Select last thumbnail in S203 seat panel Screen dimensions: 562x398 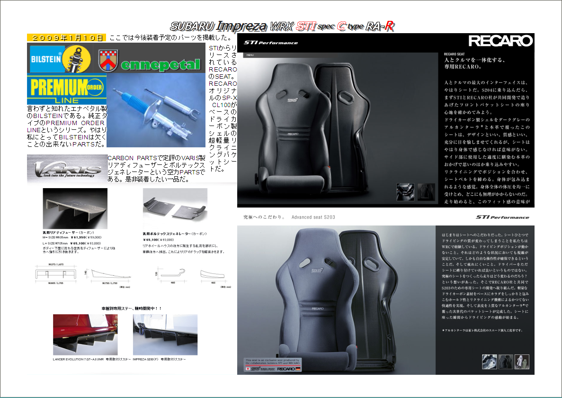click(x=522, y=362)
